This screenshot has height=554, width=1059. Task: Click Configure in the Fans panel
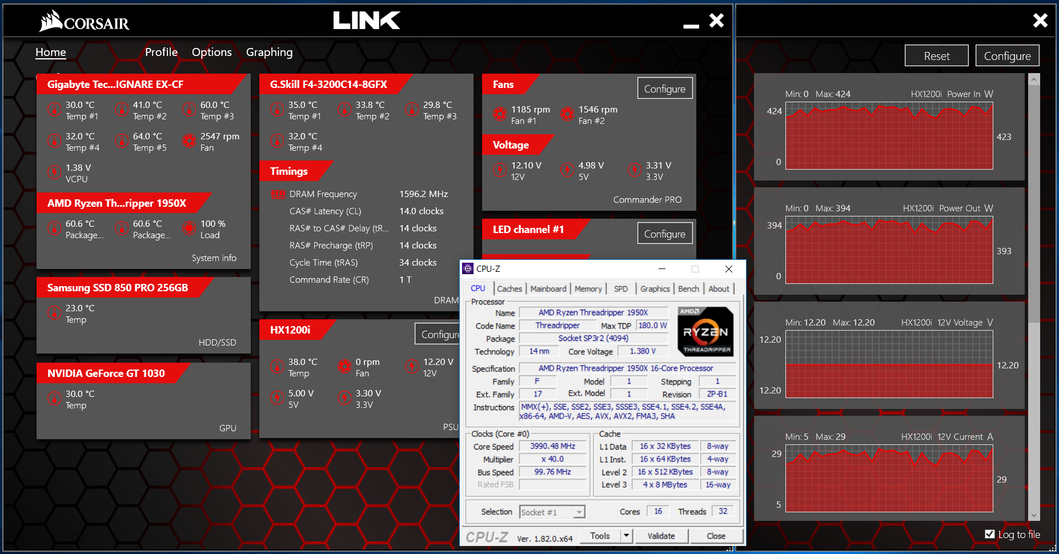click(665, 89)
